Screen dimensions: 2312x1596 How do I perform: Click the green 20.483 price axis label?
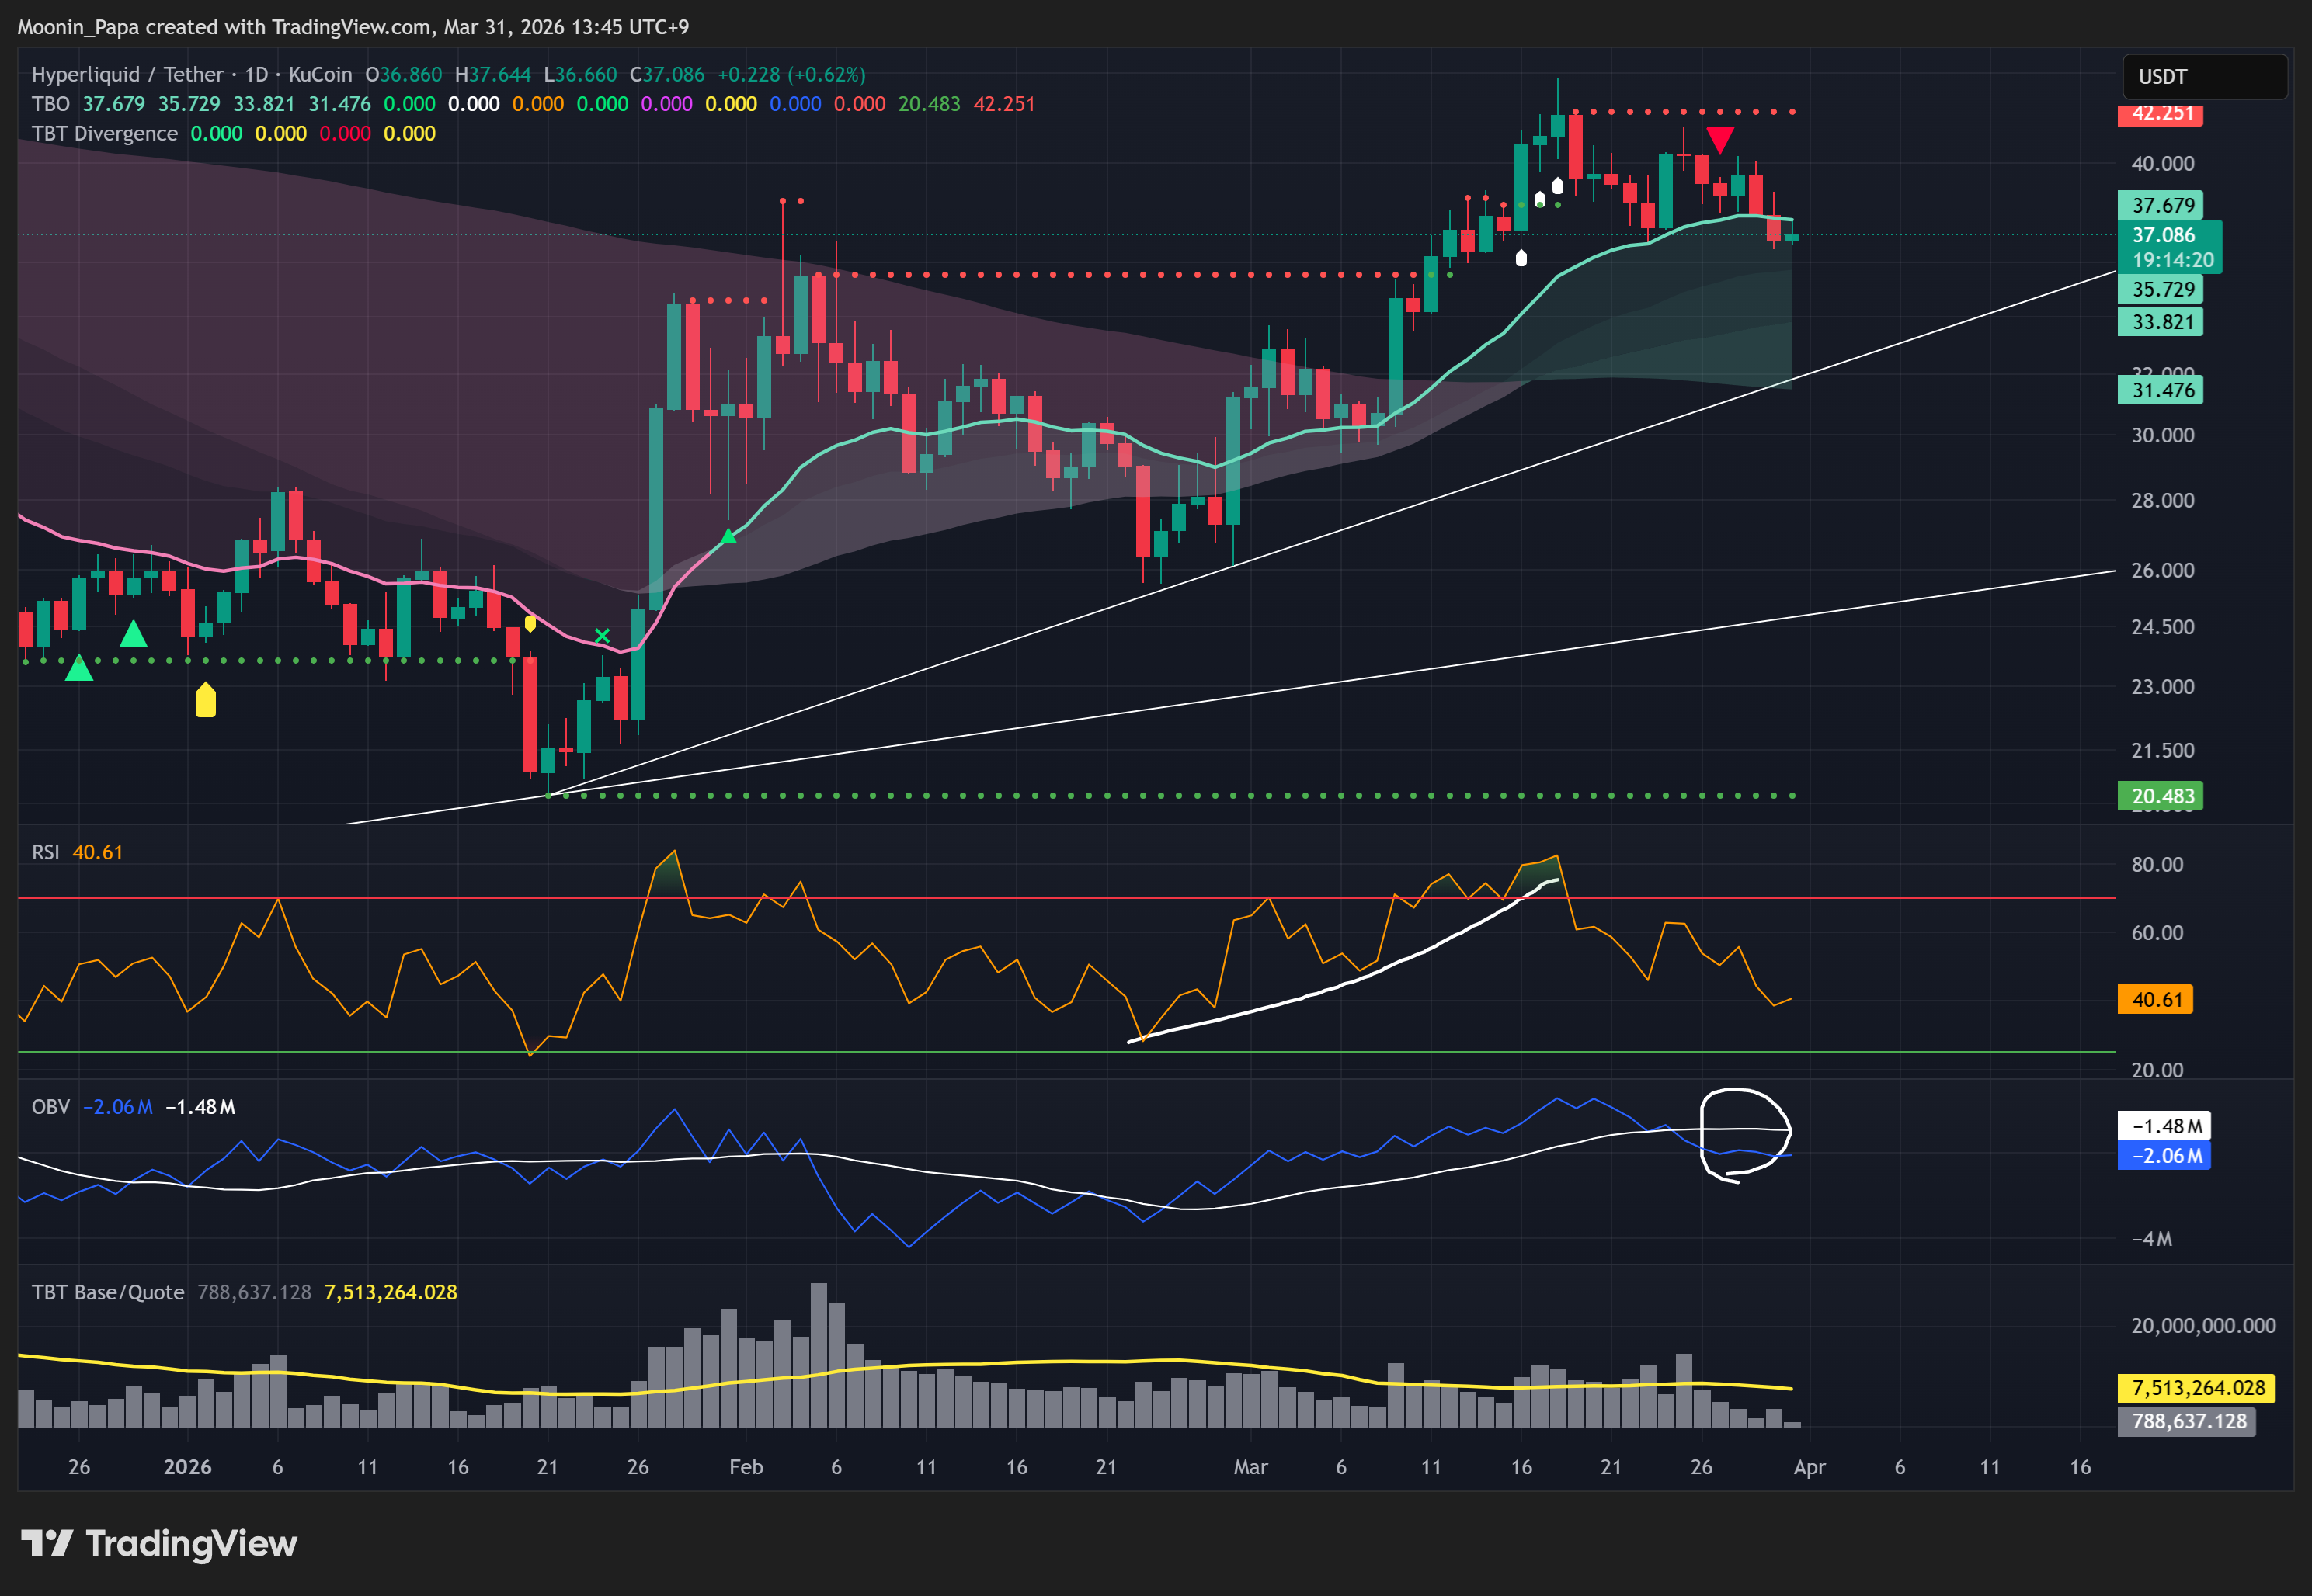click(x=2159, y=796)
